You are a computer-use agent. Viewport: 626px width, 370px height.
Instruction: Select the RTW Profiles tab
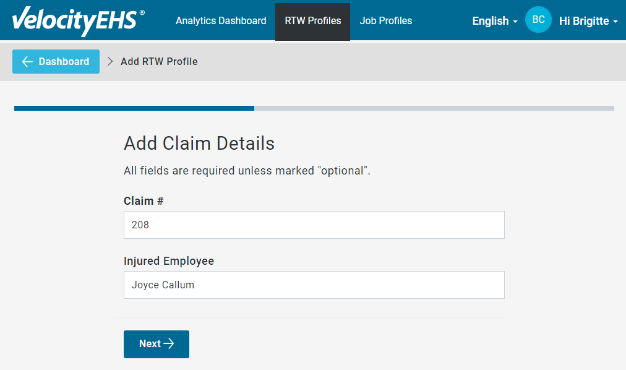[312, 22]
